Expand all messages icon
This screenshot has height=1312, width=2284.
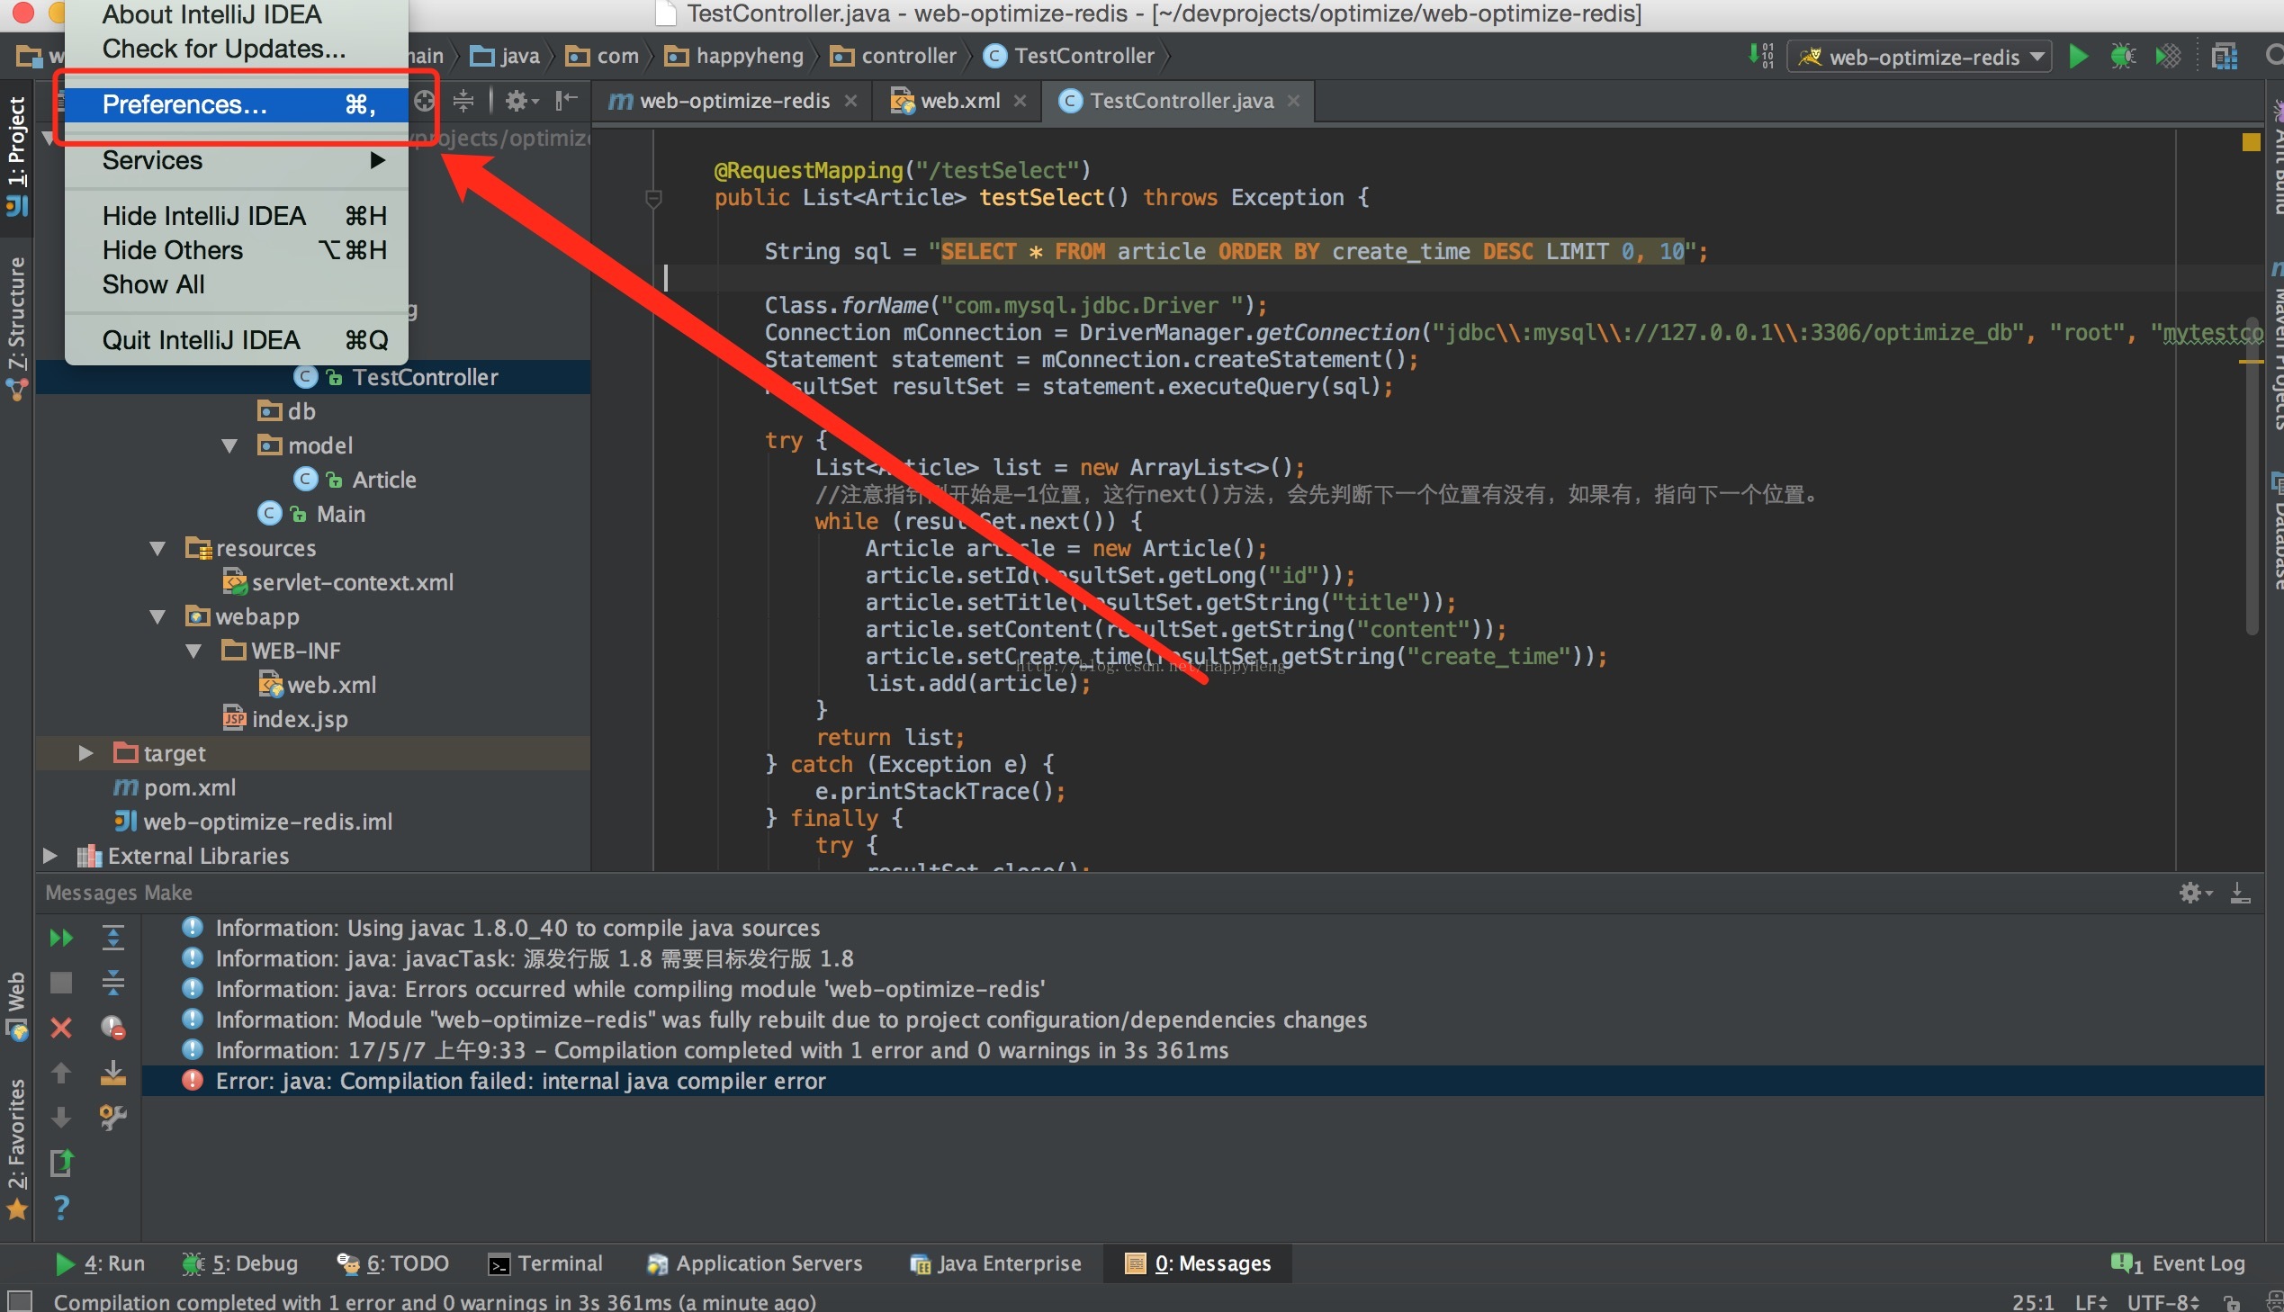click(x=113, y=938)
